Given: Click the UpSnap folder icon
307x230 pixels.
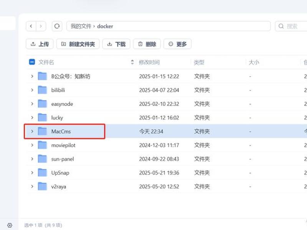Looking at the screenshot, I should tap(42, 172).
